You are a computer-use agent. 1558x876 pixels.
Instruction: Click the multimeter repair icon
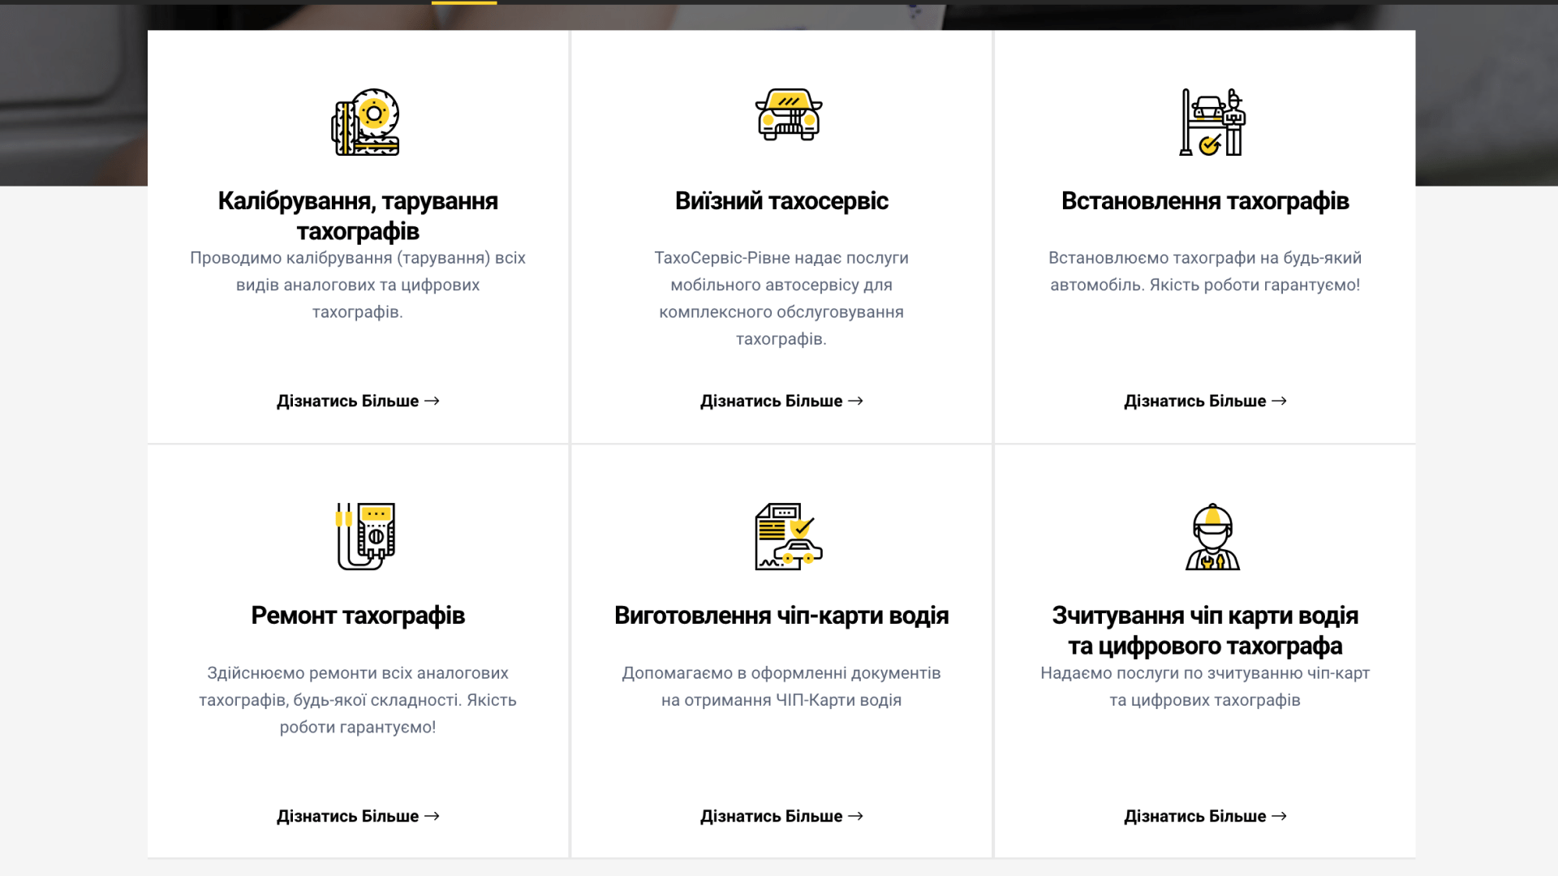pos(365,536)
